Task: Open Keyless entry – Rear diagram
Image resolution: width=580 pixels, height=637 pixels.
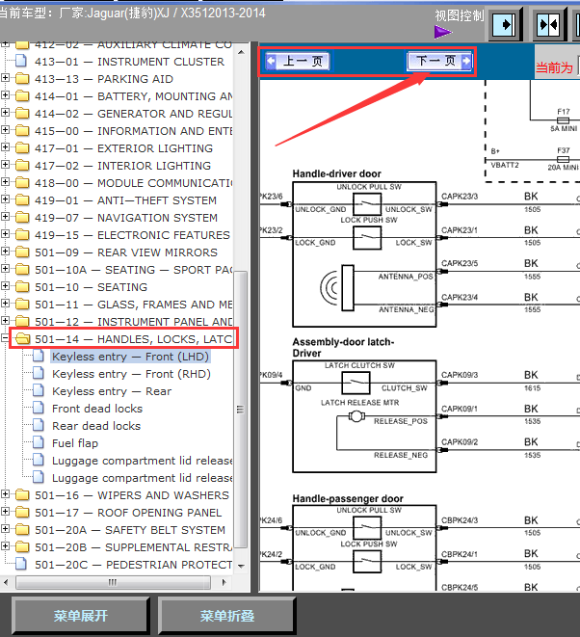Action: (x=111, y=391)
